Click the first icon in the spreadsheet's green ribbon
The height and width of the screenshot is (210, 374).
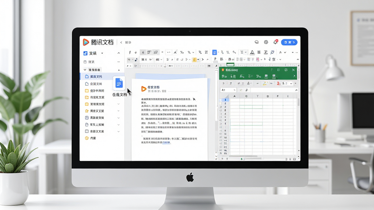pos(224,76)
